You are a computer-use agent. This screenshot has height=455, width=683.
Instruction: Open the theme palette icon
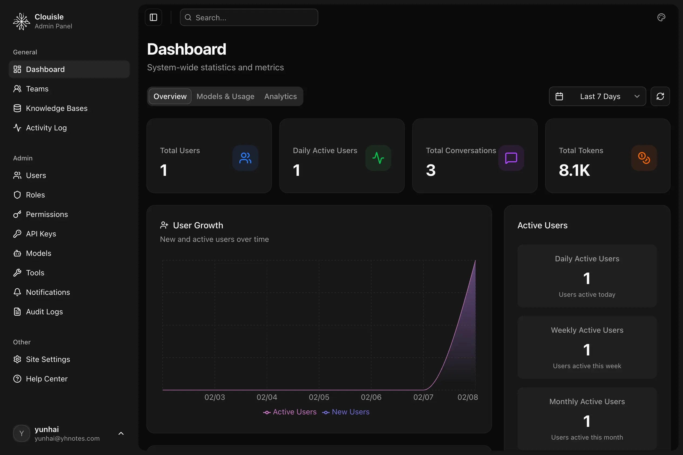click(661, 17)
